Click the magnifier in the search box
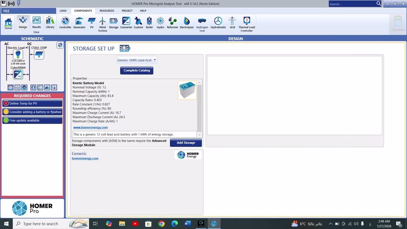 coord(379,4)
